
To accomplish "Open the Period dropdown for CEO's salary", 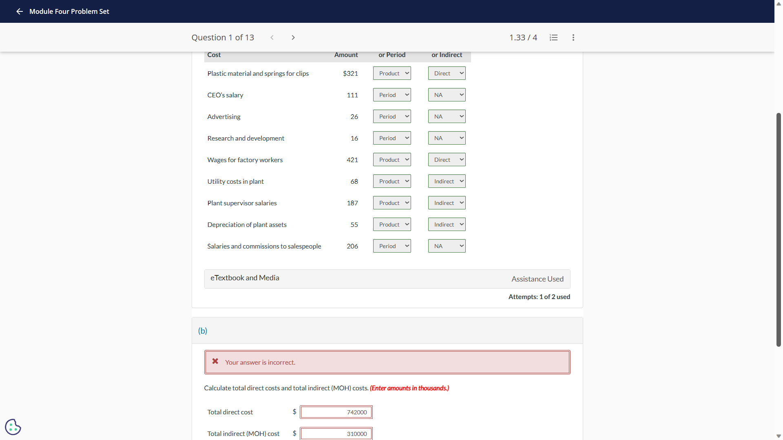I will click(391, 95).
